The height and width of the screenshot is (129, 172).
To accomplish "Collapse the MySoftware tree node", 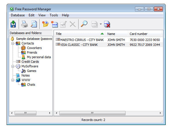I will pyautogui.click(x=13, y=66).
